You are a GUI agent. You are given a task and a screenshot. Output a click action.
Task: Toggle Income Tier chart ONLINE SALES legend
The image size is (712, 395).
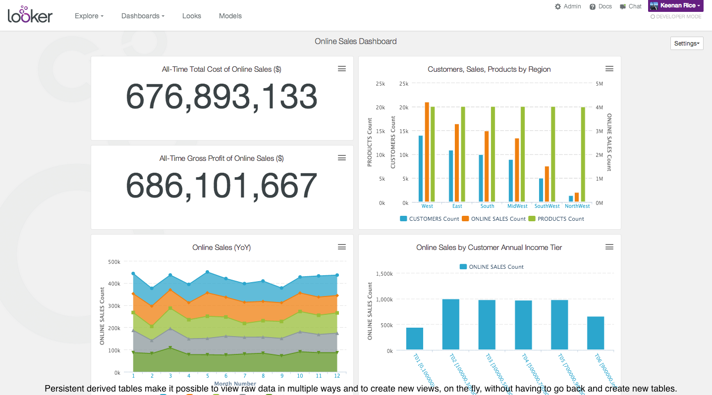[x=492, y=267]
